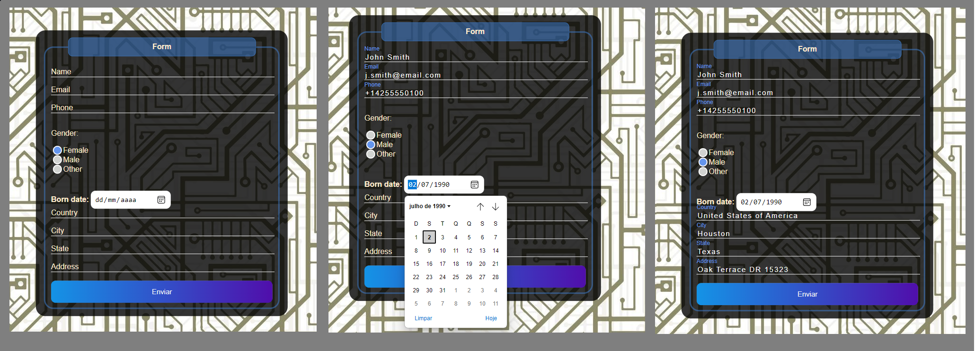
Task: Click Enviar button in right form
Action: [807, 294]
